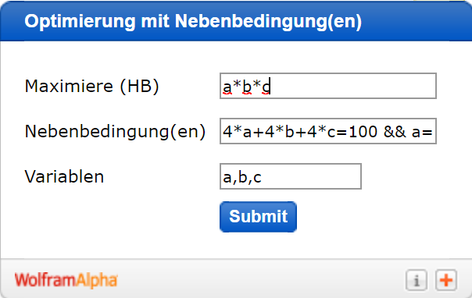Open the WolframAlpha logo link
This screenshot has height=298, width=472.
(66, 281)
